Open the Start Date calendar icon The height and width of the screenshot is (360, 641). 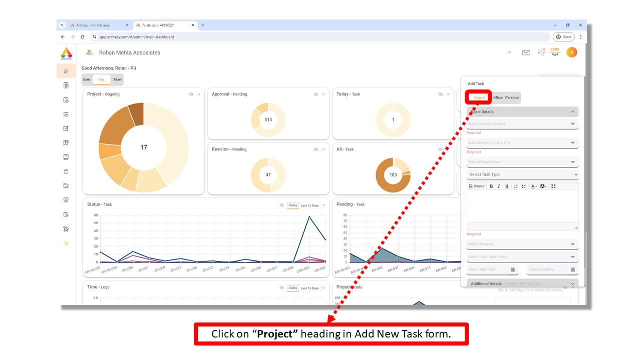pos(513,269)
